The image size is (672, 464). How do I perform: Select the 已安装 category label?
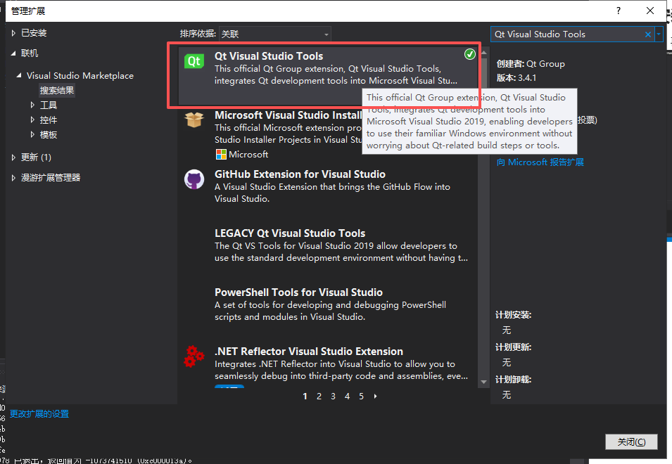[34, 33]
